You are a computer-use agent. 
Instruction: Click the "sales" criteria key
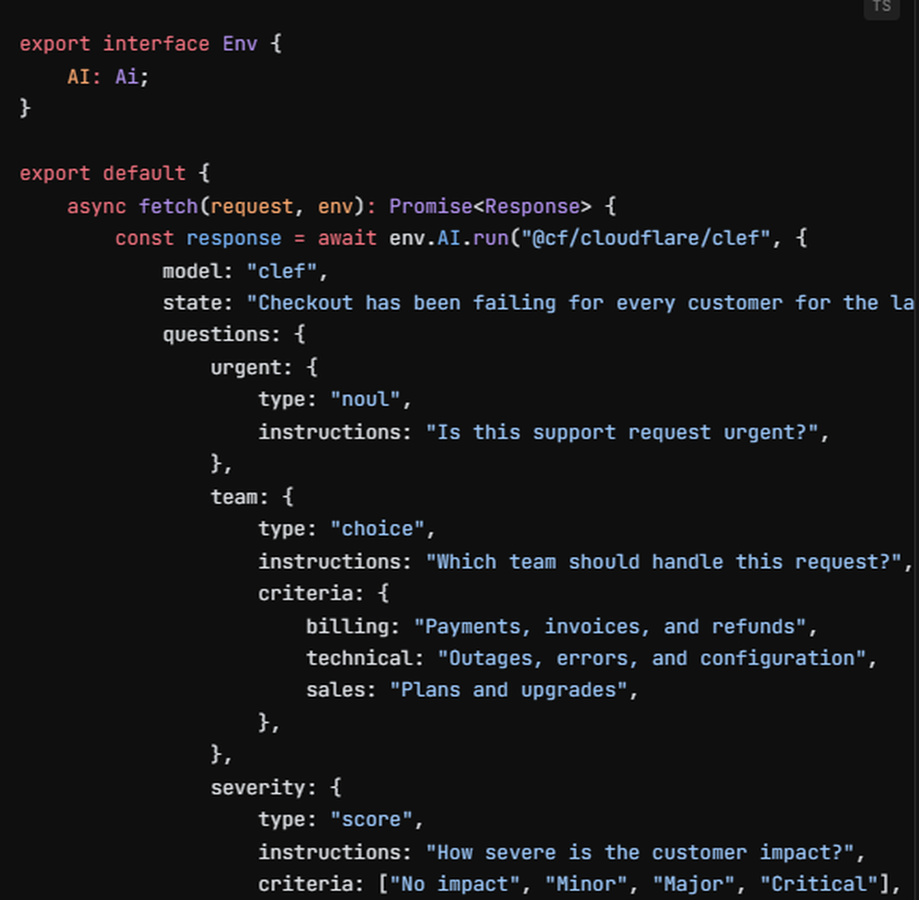point(335,690)
